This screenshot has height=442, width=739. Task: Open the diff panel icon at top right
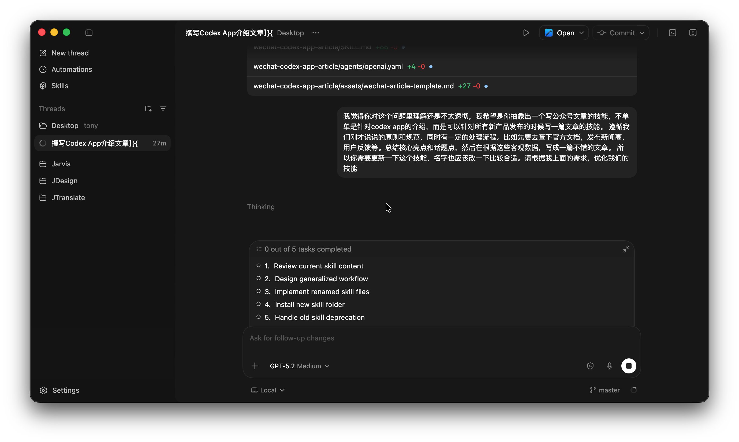[x=693, y=33]
